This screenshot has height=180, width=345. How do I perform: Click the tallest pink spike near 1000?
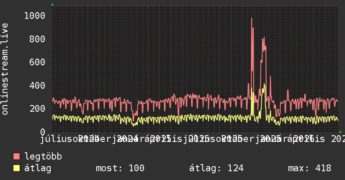click(252, 18)
